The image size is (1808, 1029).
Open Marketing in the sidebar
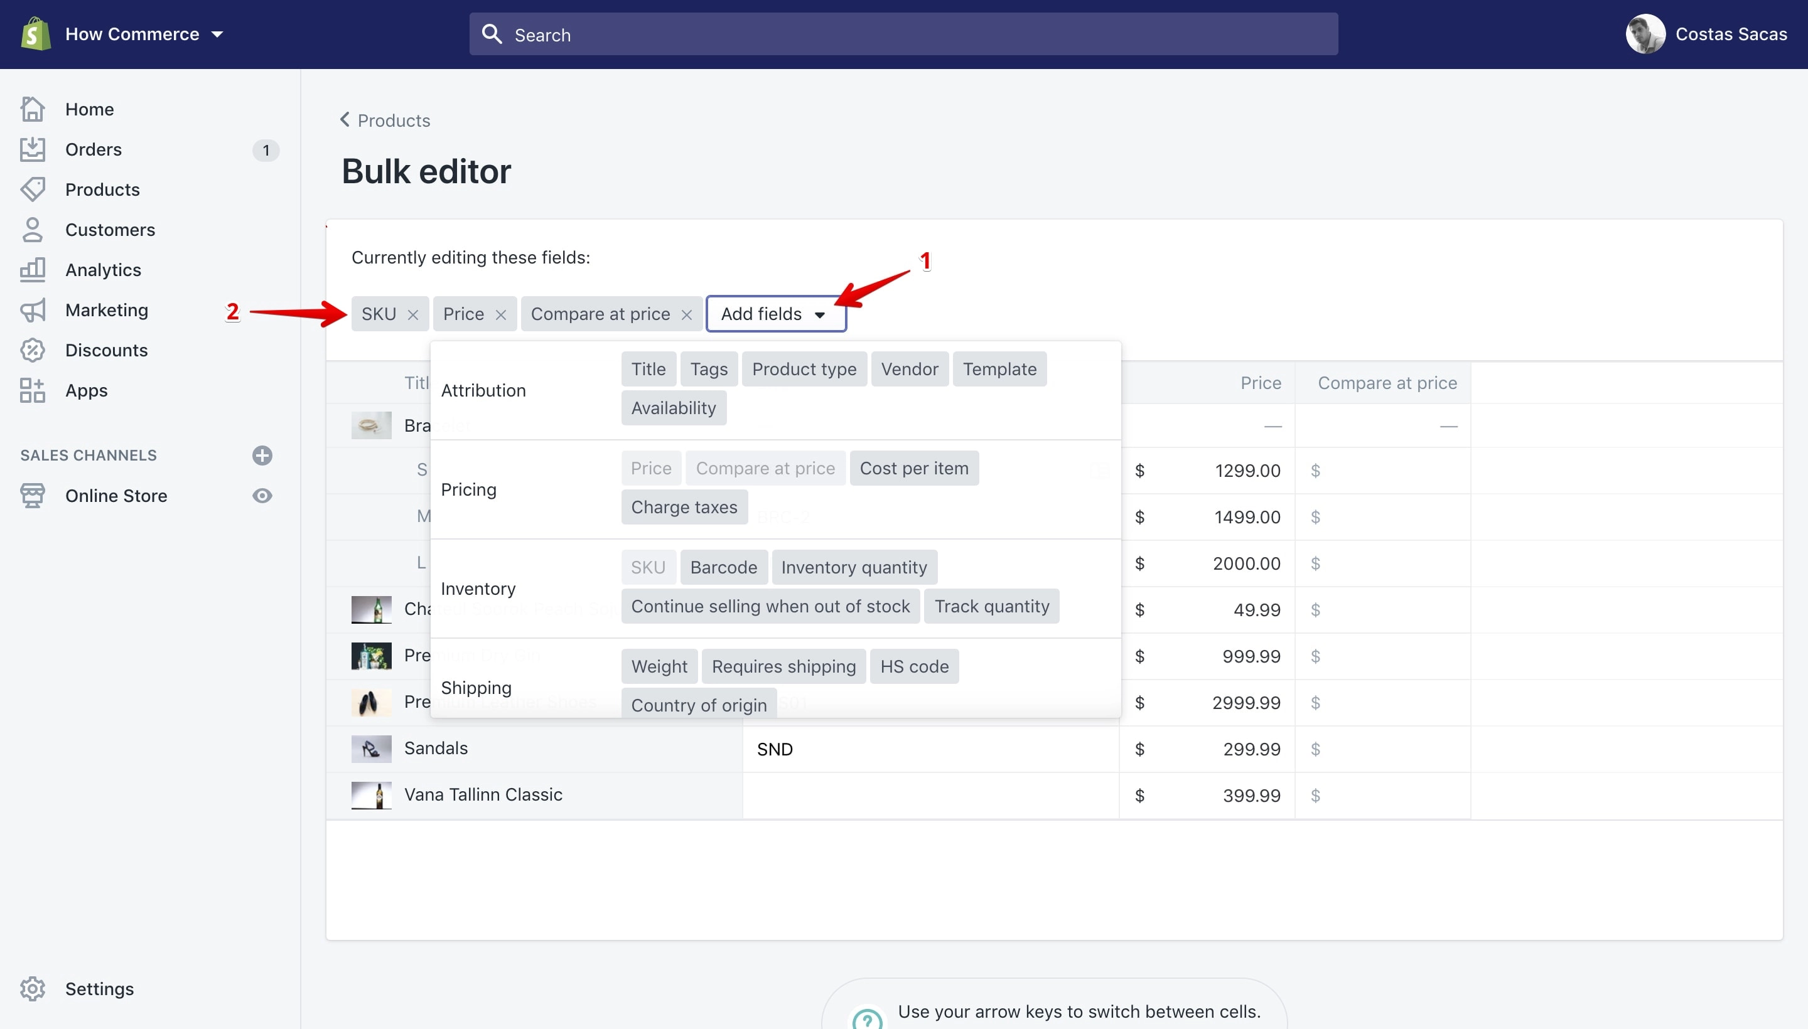(x=107, y=310)
